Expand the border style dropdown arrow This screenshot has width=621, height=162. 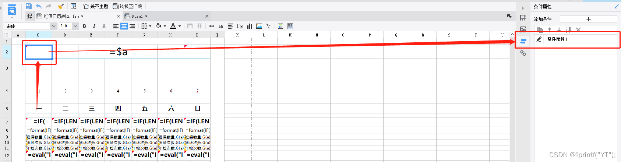150,26
